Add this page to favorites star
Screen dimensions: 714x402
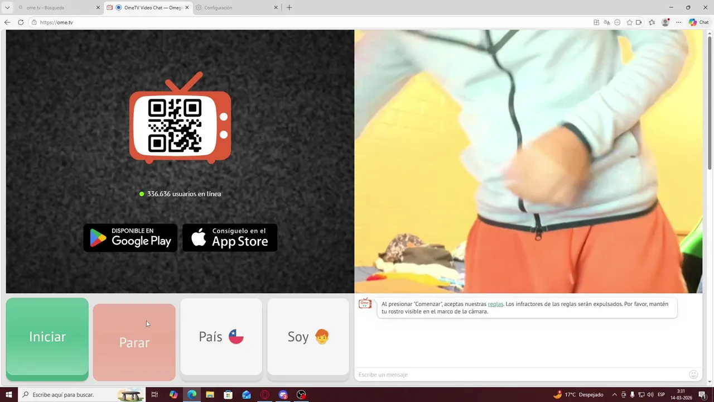point(630,22)
